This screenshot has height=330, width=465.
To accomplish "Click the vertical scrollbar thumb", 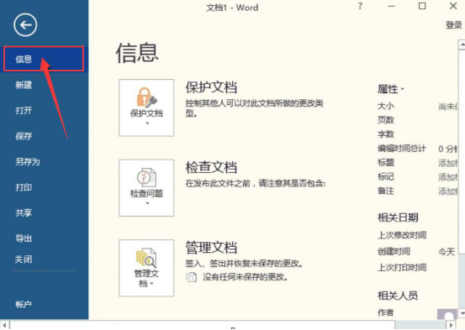I will point(462,152).
